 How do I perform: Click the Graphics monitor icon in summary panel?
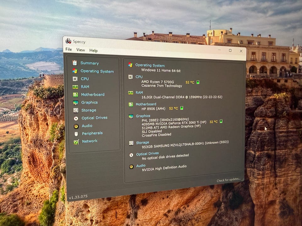(x=131, y=116)
